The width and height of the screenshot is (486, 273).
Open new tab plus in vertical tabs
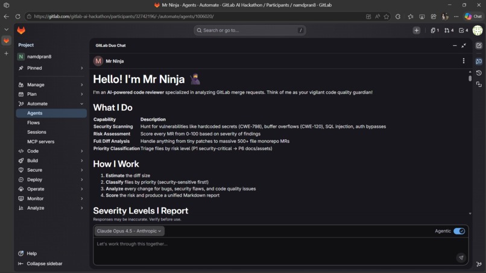tap(6, 53)
